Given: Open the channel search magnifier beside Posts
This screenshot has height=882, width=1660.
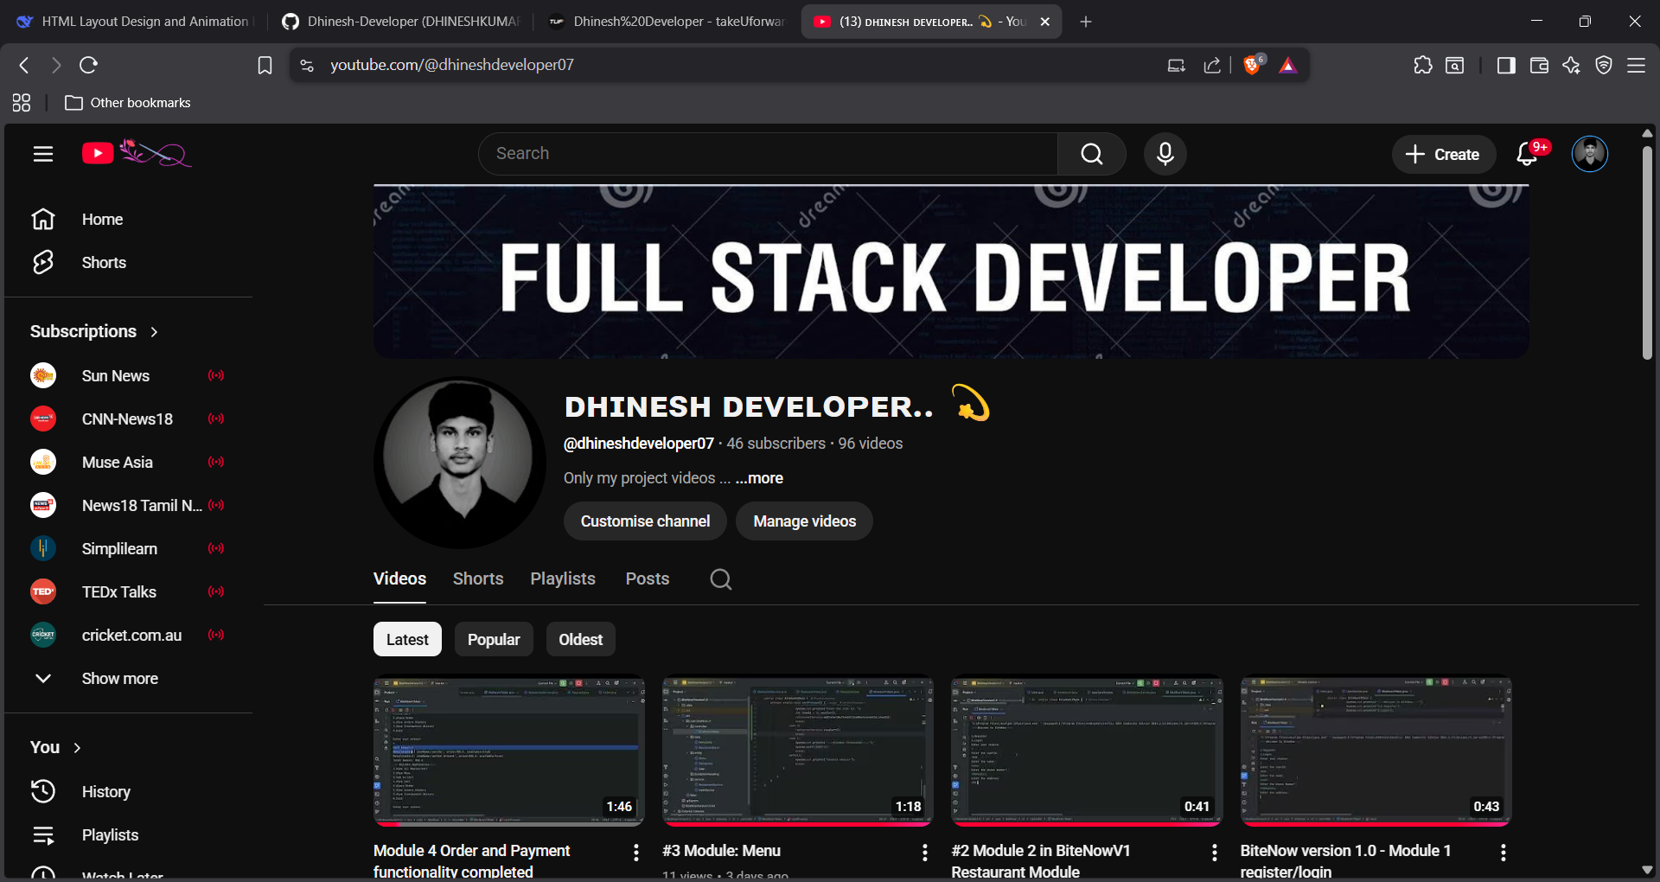Looking at the screenshot, I should coord(720,578).
